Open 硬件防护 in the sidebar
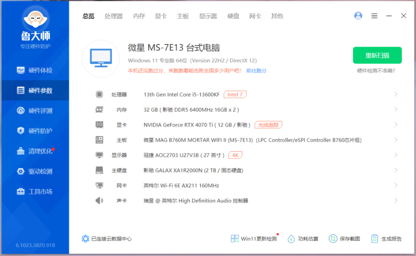 35,131
